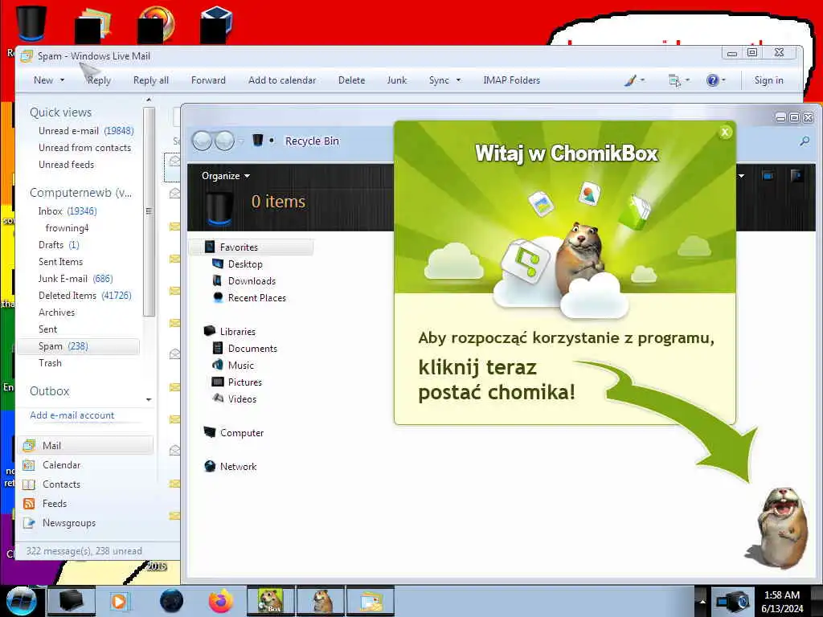This screenshot has height=617, width=823.
Task: Open the Trash folder
Action: point(50,363)
